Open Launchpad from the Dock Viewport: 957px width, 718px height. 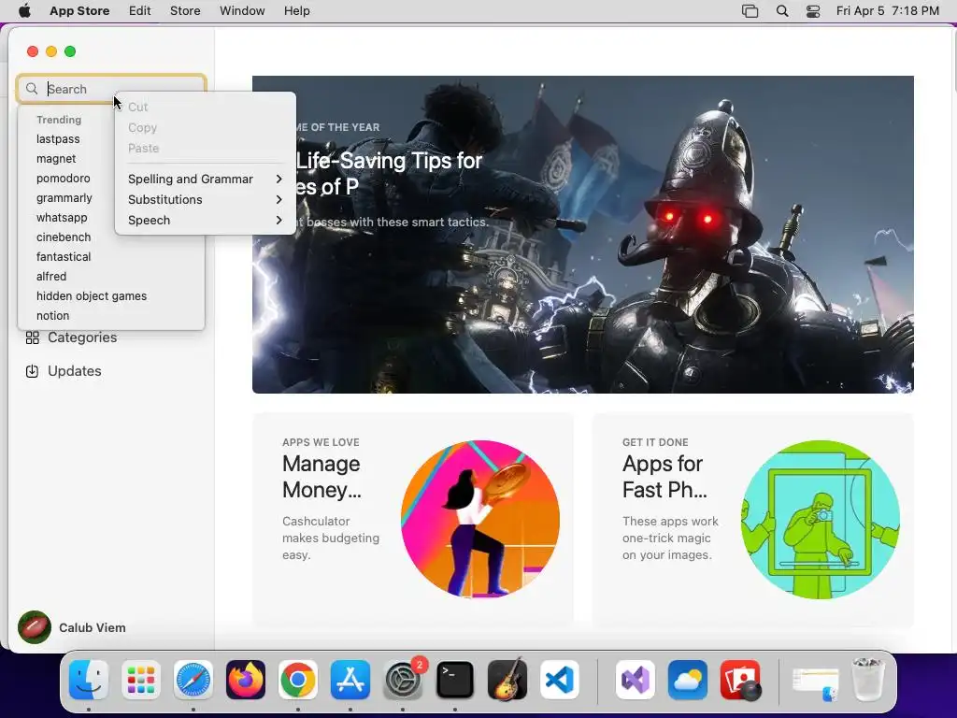point(141,680)
